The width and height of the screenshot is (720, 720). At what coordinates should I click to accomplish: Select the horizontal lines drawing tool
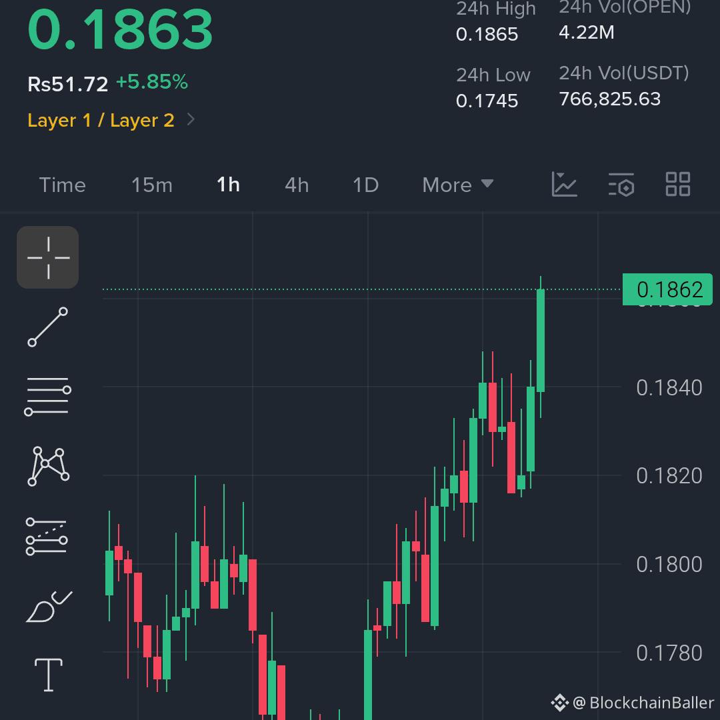coord(48,397)
